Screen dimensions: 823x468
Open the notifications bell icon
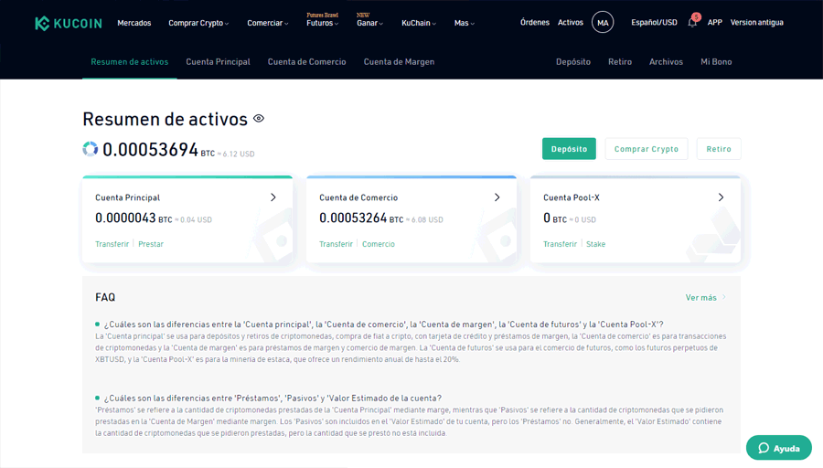pos(692,23)
